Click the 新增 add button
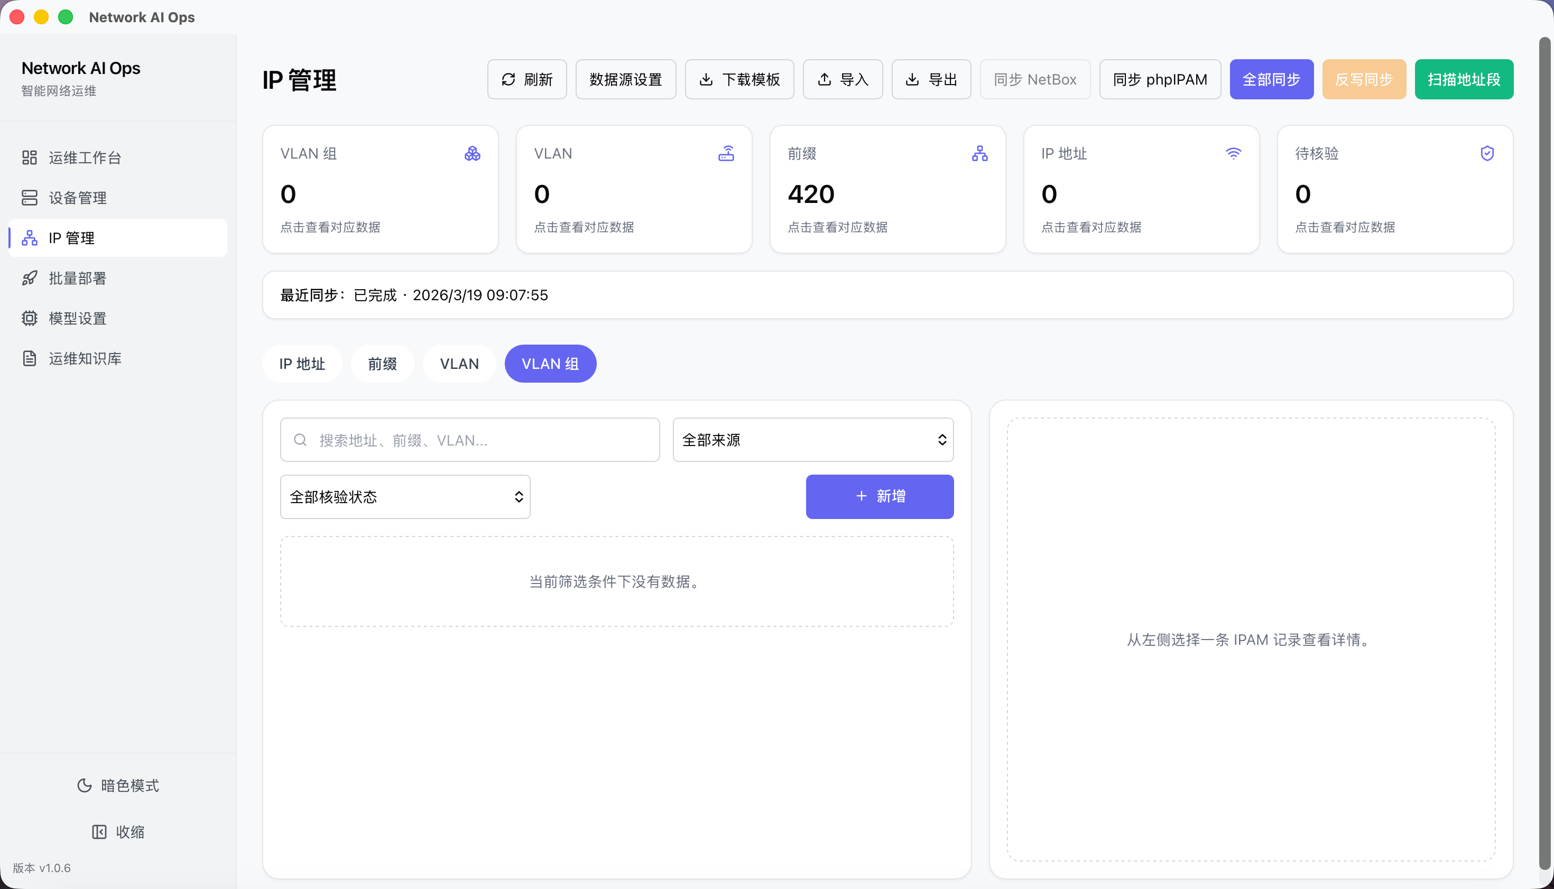Screen dimensions: 1554x889 (879, 496)
